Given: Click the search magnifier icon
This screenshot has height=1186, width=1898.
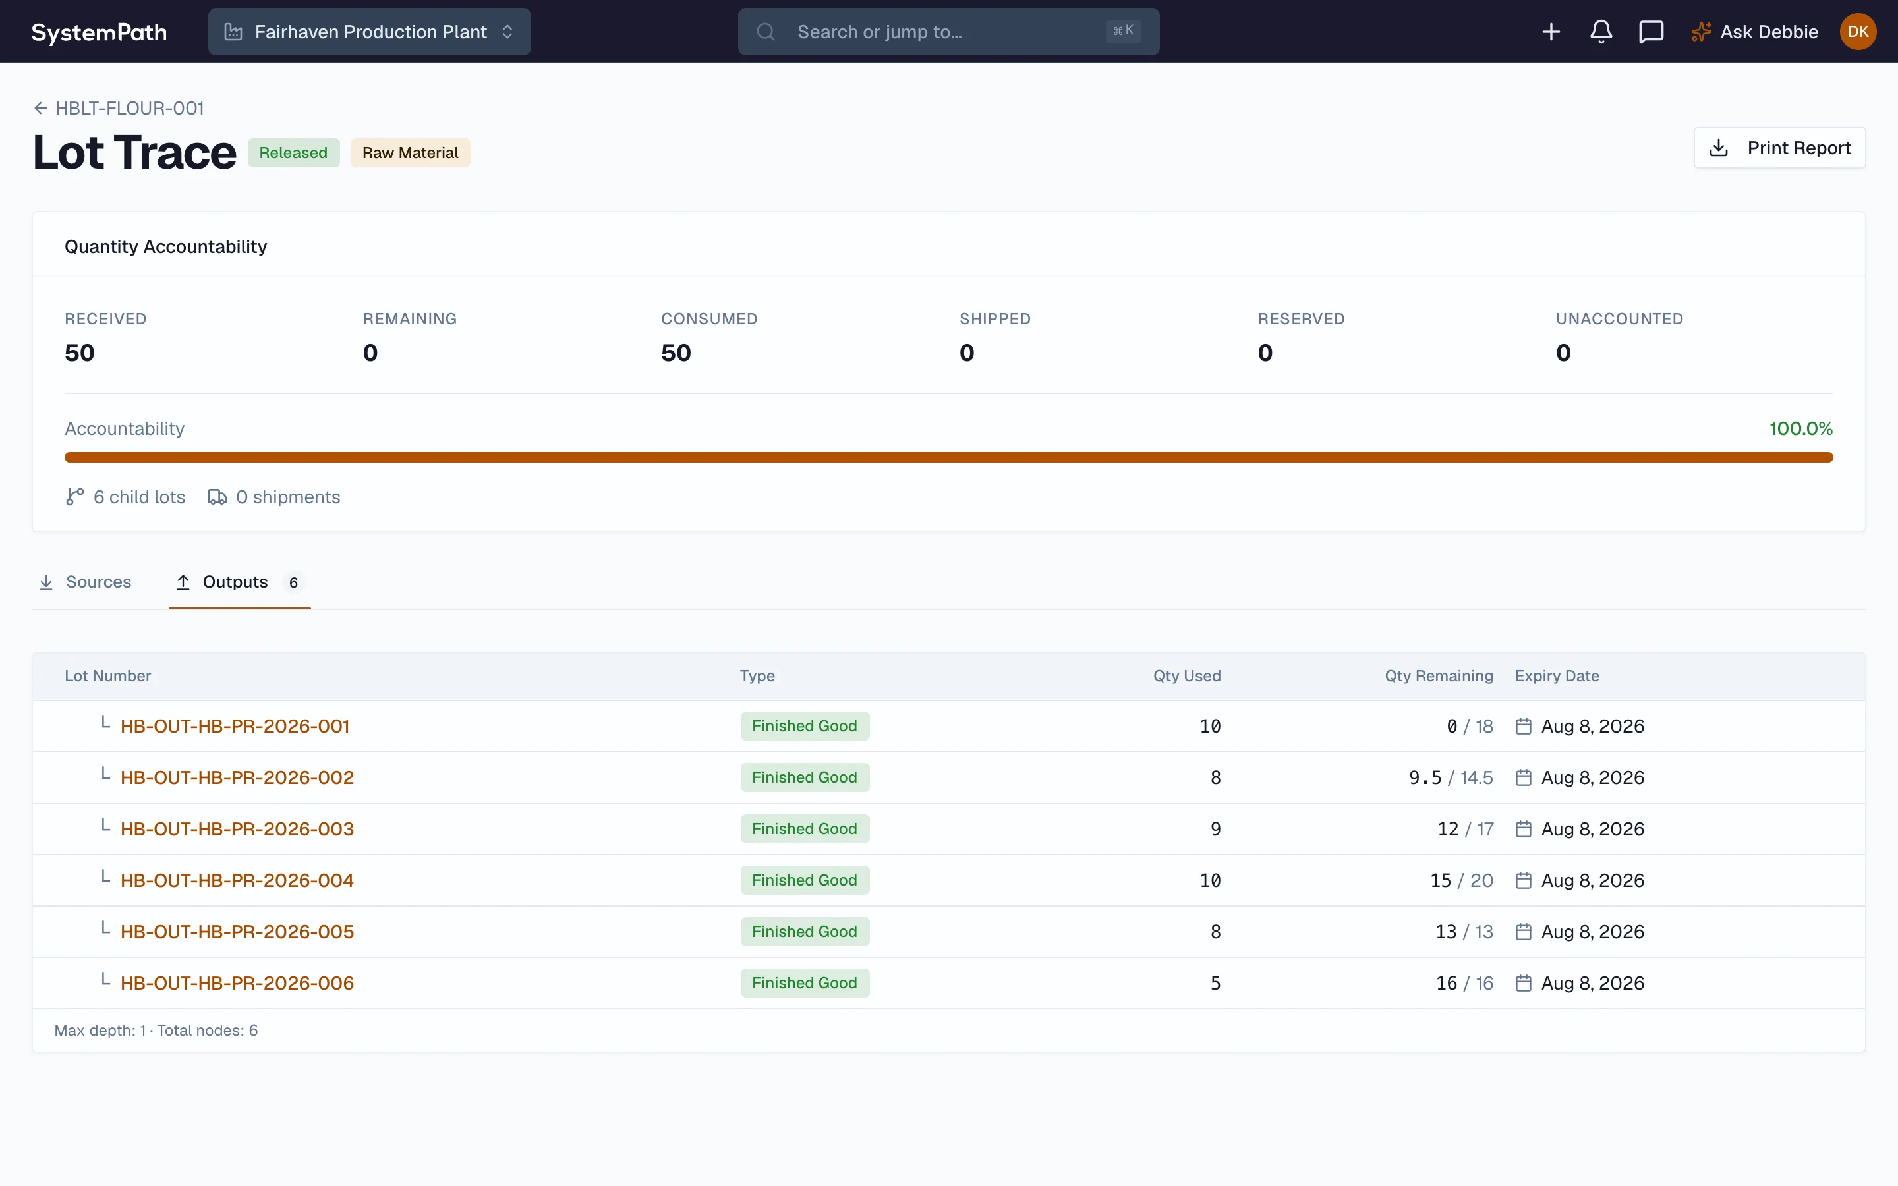Looking at the screenshot, I should (x=766, y=32).
